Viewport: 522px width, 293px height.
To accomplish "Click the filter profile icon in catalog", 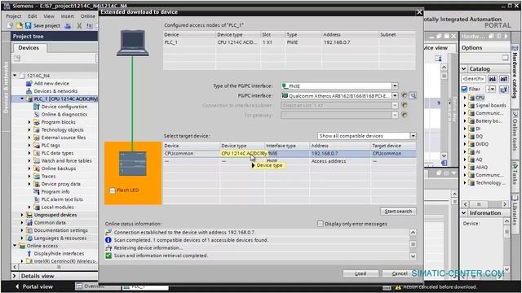I will click(x=504, y=89).
